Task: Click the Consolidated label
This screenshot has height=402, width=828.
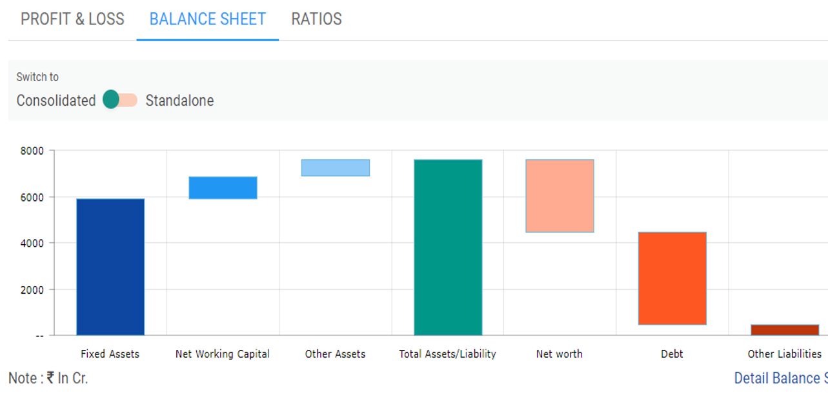Action: (x=56, y=100)
